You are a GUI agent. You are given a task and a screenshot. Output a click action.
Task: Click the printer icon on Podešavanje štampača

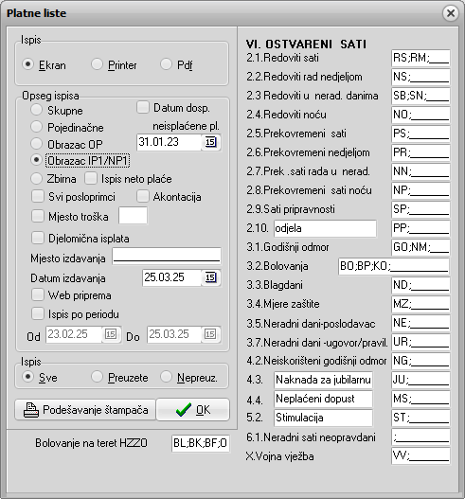tap(31, 410)
